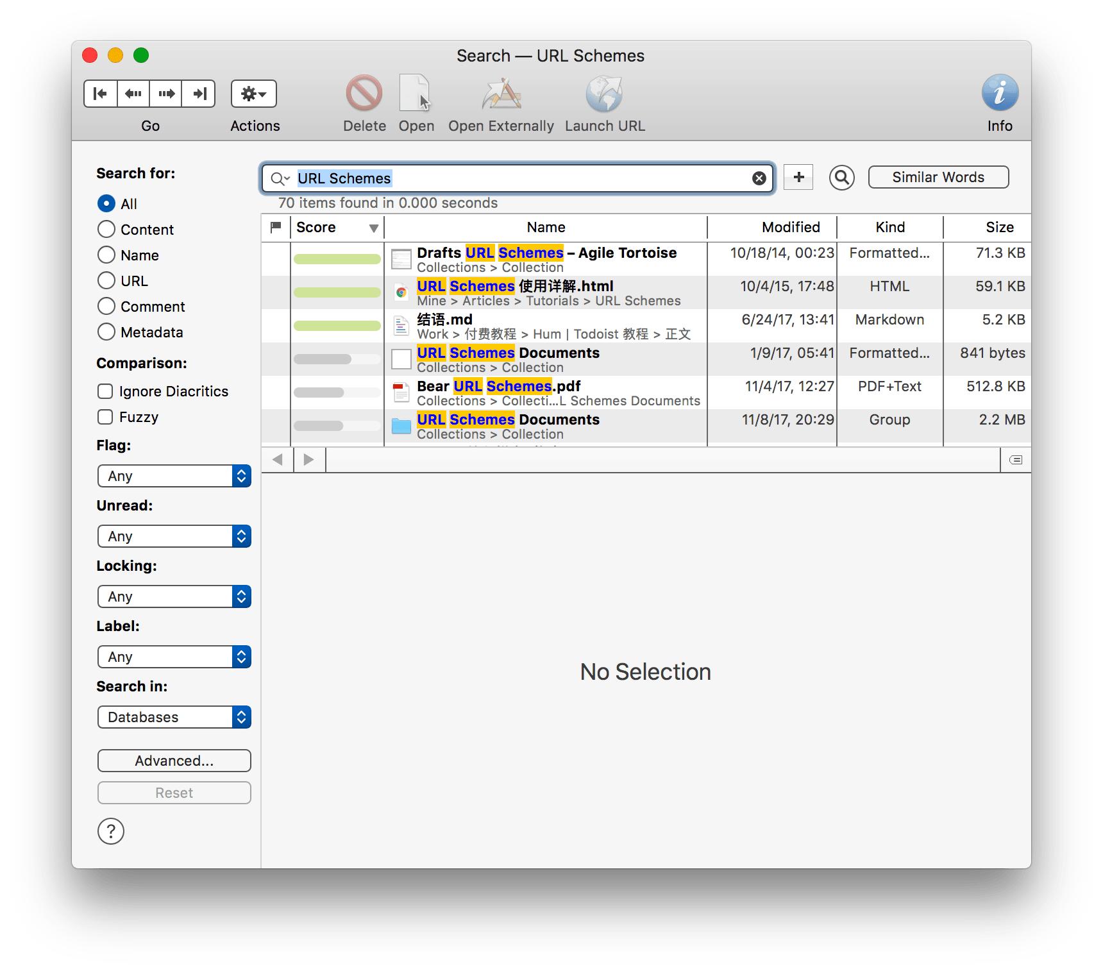
Task: Clear the search field text
Action: 759,178
